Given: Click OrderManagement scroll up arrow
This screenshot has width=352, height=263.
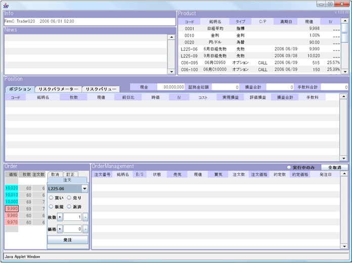Looking at the screenshot, I should [344, 174].
